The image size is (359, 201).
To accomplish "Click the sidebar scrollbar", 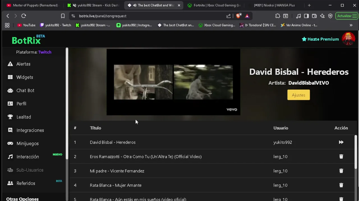I will point(67,104).
